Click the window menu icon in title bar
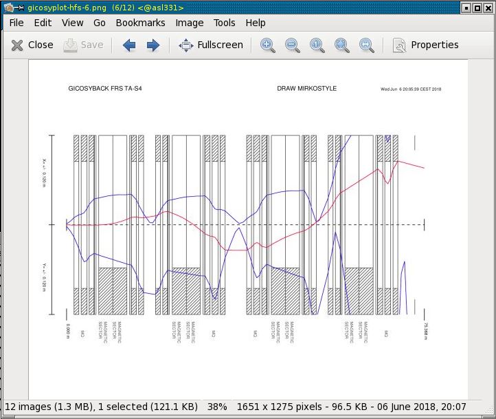 click(x=8, y=8)
